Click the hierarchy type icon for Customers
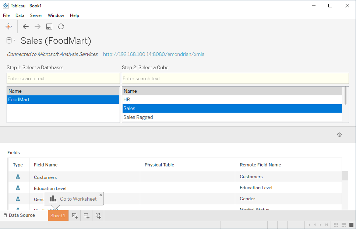Viewport: 356px width, 229px height. pos(18,177)
